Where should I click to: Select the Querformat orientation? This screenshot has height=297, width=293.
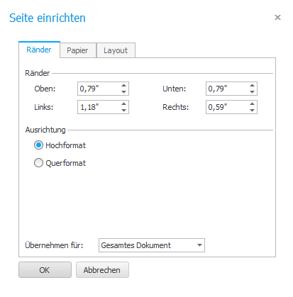38,163
